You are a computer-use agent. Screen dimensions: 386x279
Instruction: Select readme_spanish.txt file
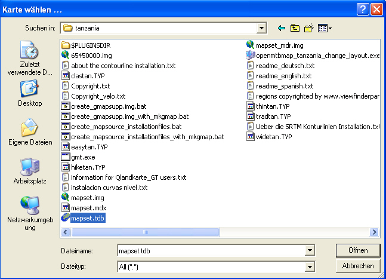(285, 86)
